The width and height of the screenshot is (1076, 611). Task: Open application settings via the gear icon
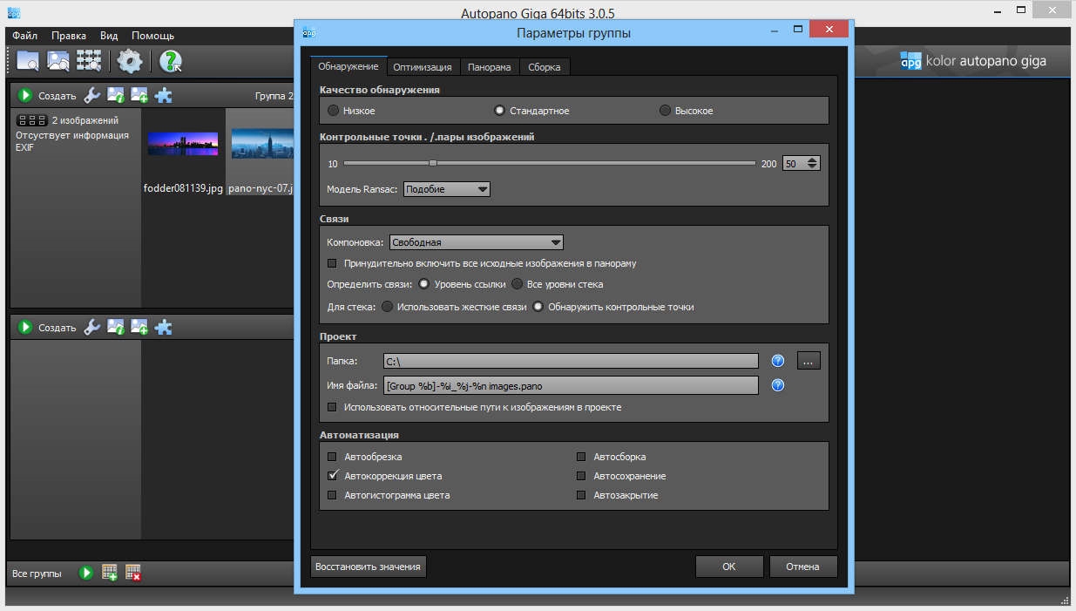click(x=130, y=60)
